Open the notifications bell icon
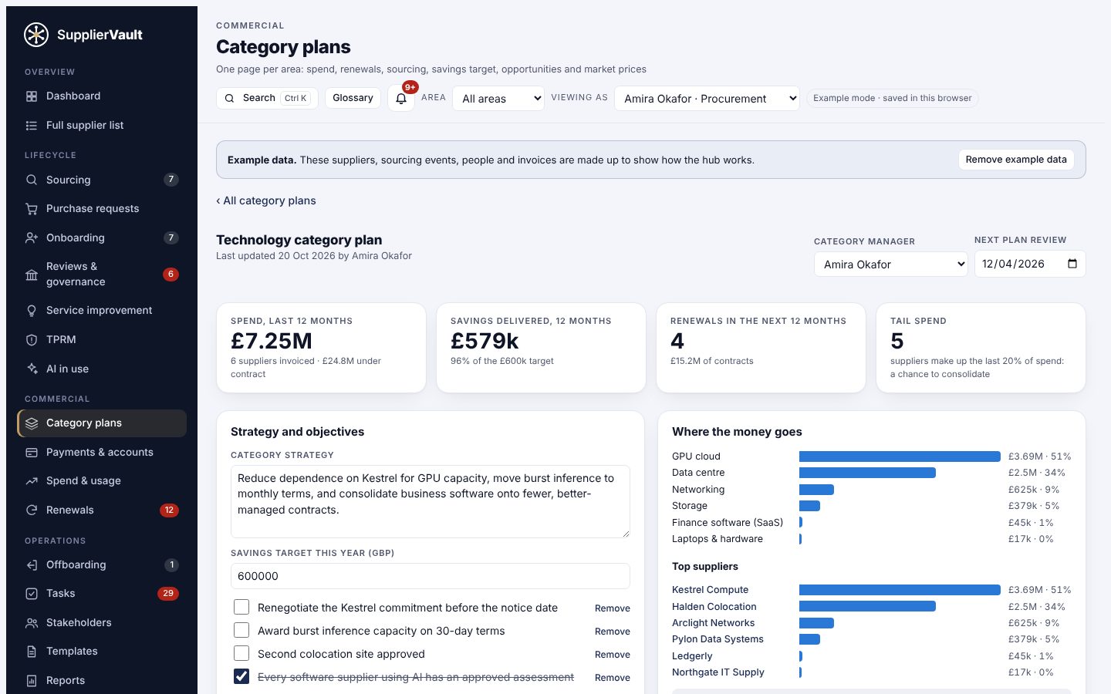1111x694 pixels. (401, 99)
